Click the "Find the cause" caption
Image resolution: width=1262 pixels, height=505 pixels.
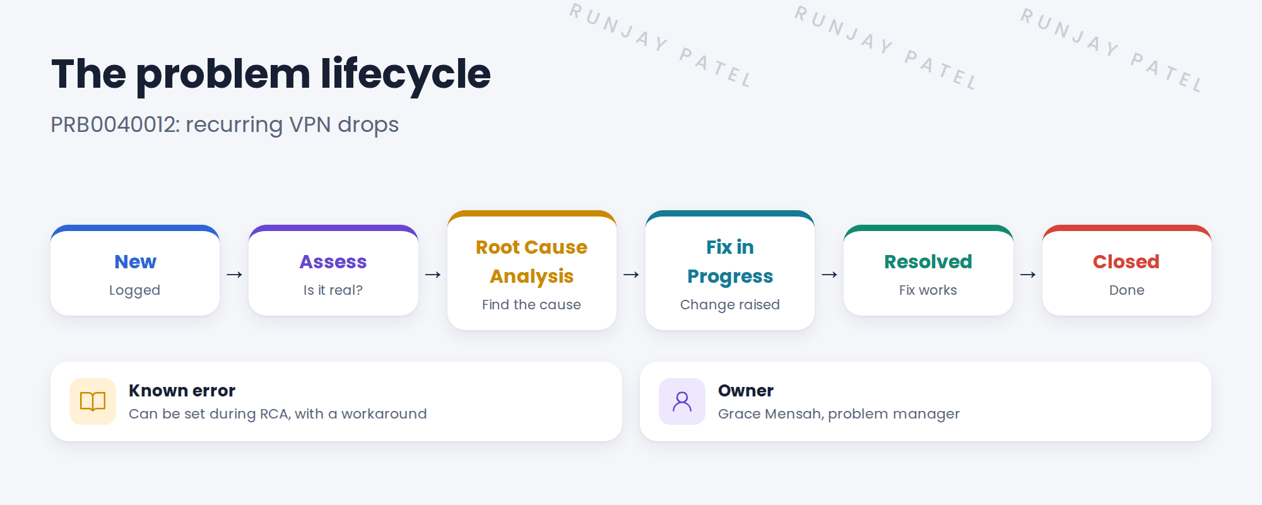click(531, 305)
